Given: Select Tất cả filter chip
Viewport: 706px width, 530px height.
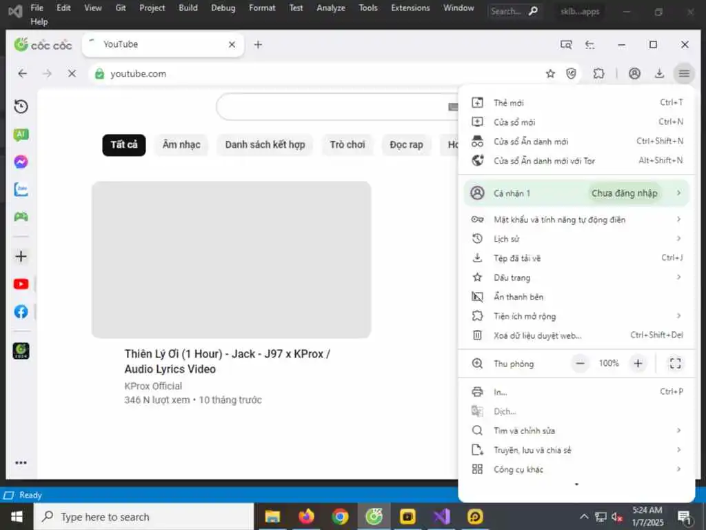Looking at the screenshot, I should tap(124, 145).
